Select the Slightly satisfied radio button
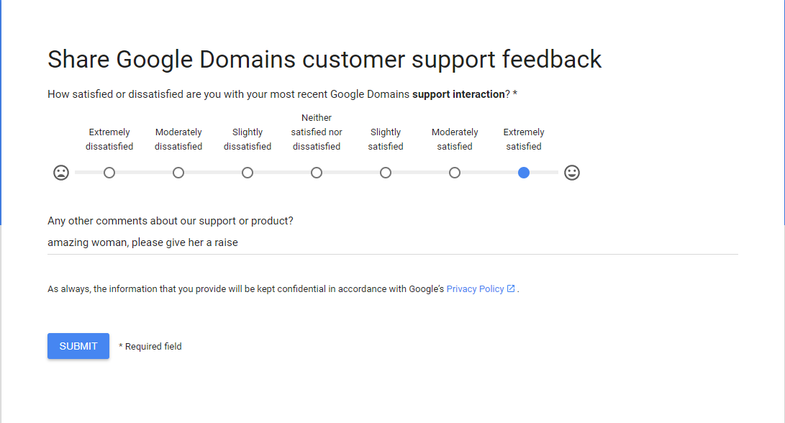 coord(386,173)
